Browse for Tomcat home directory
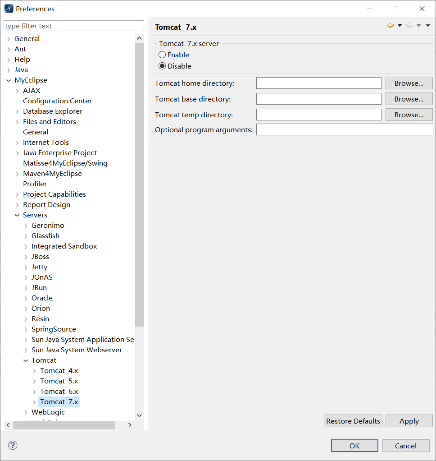Image resolution: width=436 pixels, height=461 pixels. click(x=409, y=83)
